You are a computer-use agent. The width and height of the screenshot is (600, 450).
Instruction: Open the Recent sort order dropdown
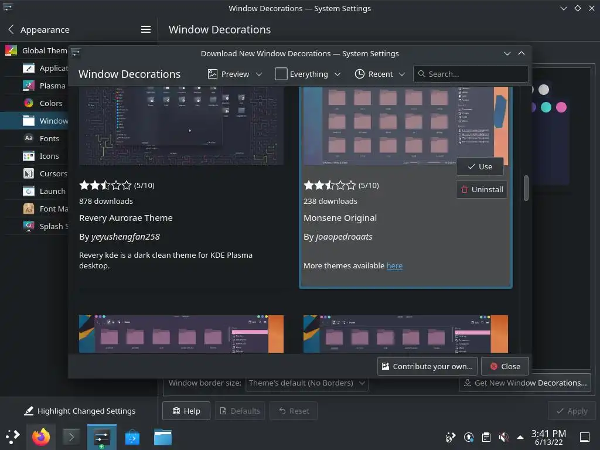[x=380, y=74]
